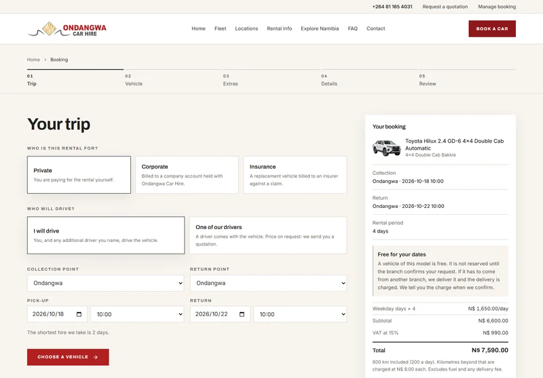Choose the I will drive option
Viewport: 543px width, 378px height.
[x=106, y=235]
